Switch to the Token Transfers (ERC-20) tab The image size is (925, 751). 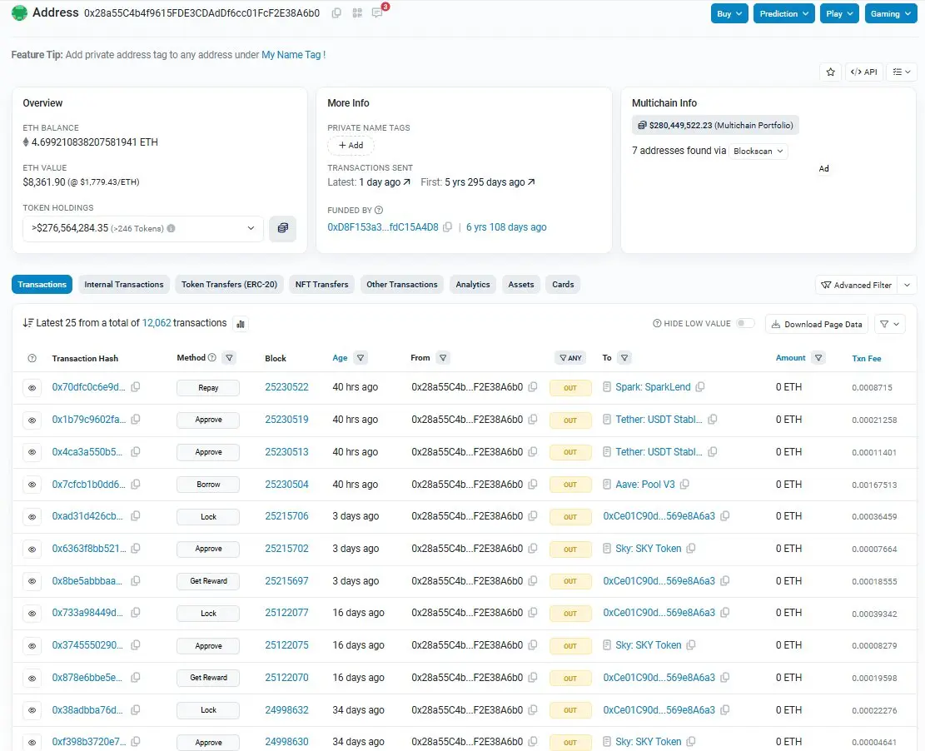tap(230, 285)
